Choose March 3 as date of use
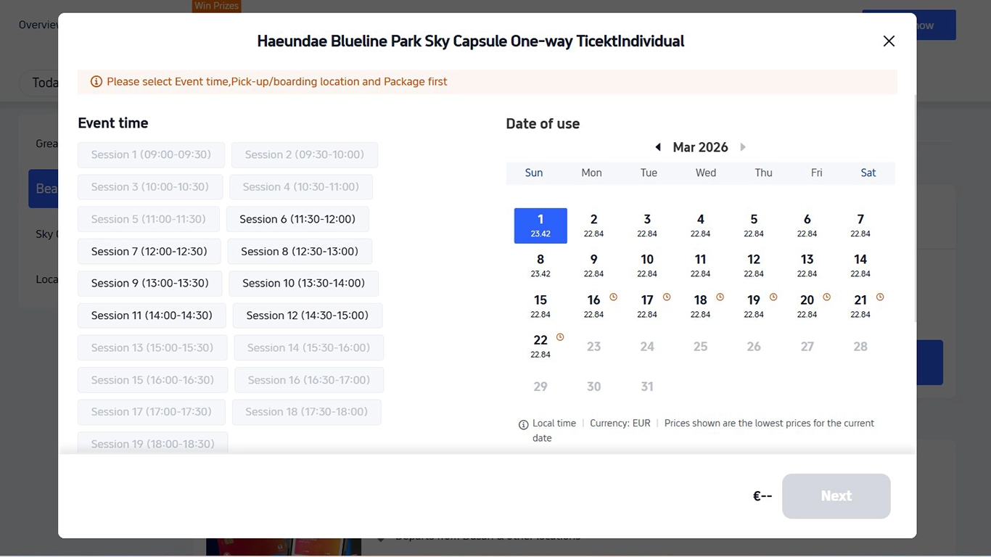The width and height of the screenshot is (991, 557). (647, 226)
